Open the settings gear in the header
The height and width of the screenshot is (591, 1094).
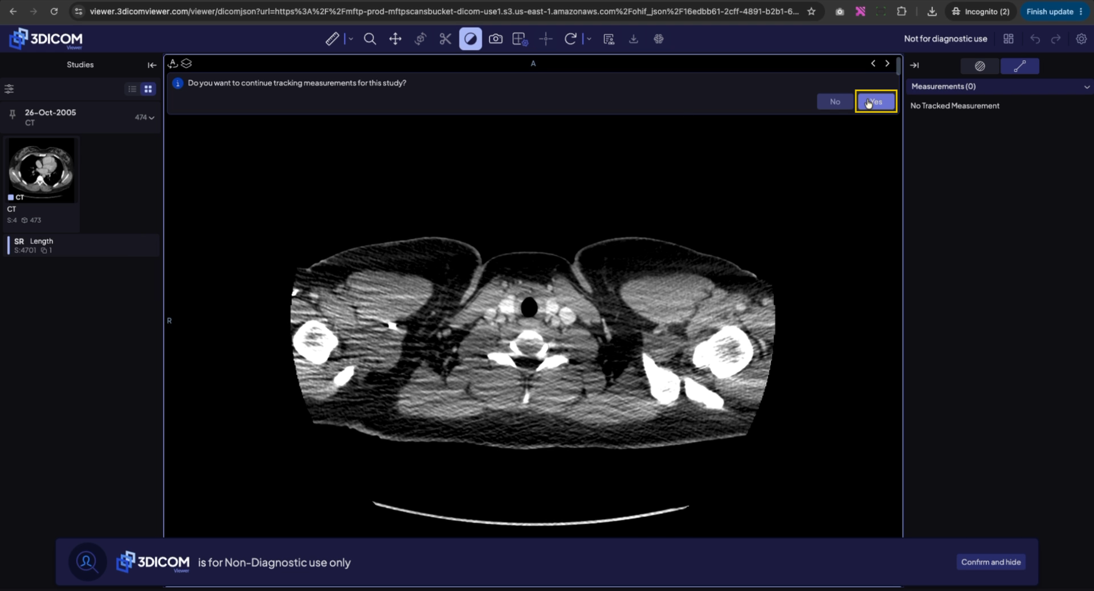(1081, 39)
